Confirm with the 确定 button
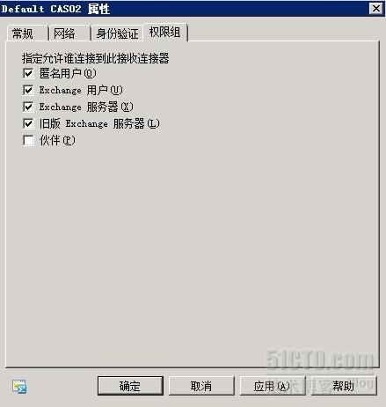The height and width of the screenshot is (407, 386). click(x=130, y=386)
